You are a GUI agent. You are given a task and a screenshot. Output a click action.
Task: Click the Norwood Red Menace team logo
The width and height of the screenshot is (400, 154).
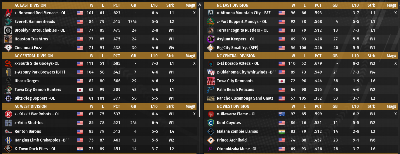coord(8,13)
